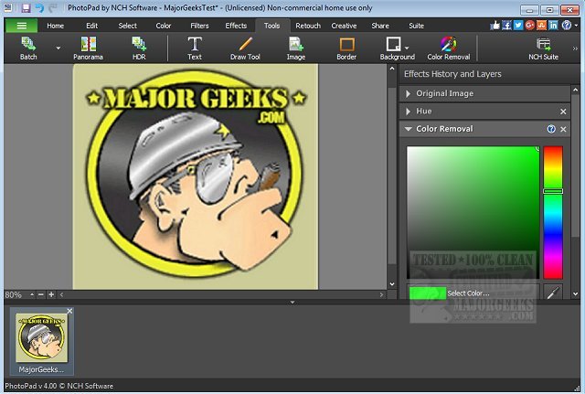This screenshot has width=585, height=394.
Task: Activate the eyedropper color picker
Action: [553, 293]
